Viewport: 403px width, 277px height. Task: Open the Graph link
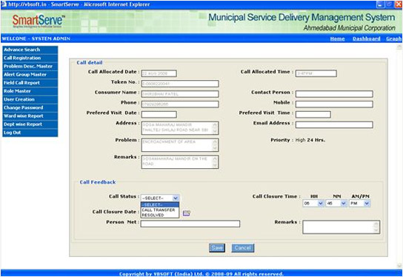click(393, 39)
